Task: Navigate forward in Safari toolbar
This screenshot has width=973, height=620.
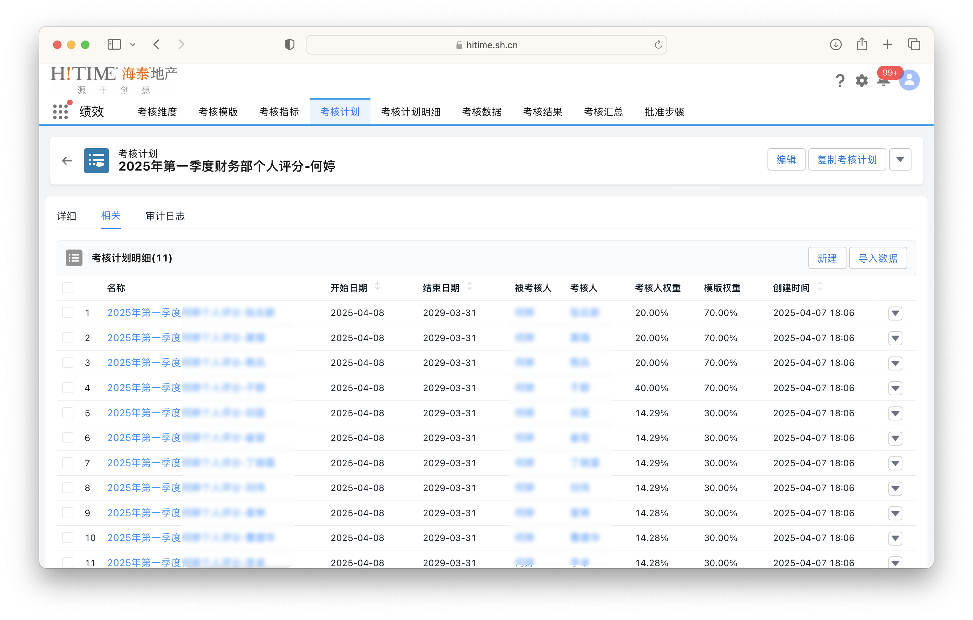Action: tap(181, 44)
